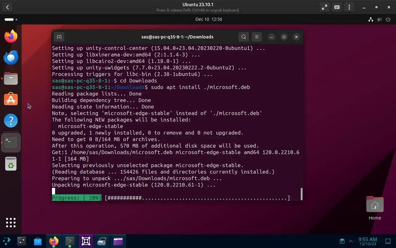Open Thunderbird Mail from the Ubuntu dock

coord(11,57)
